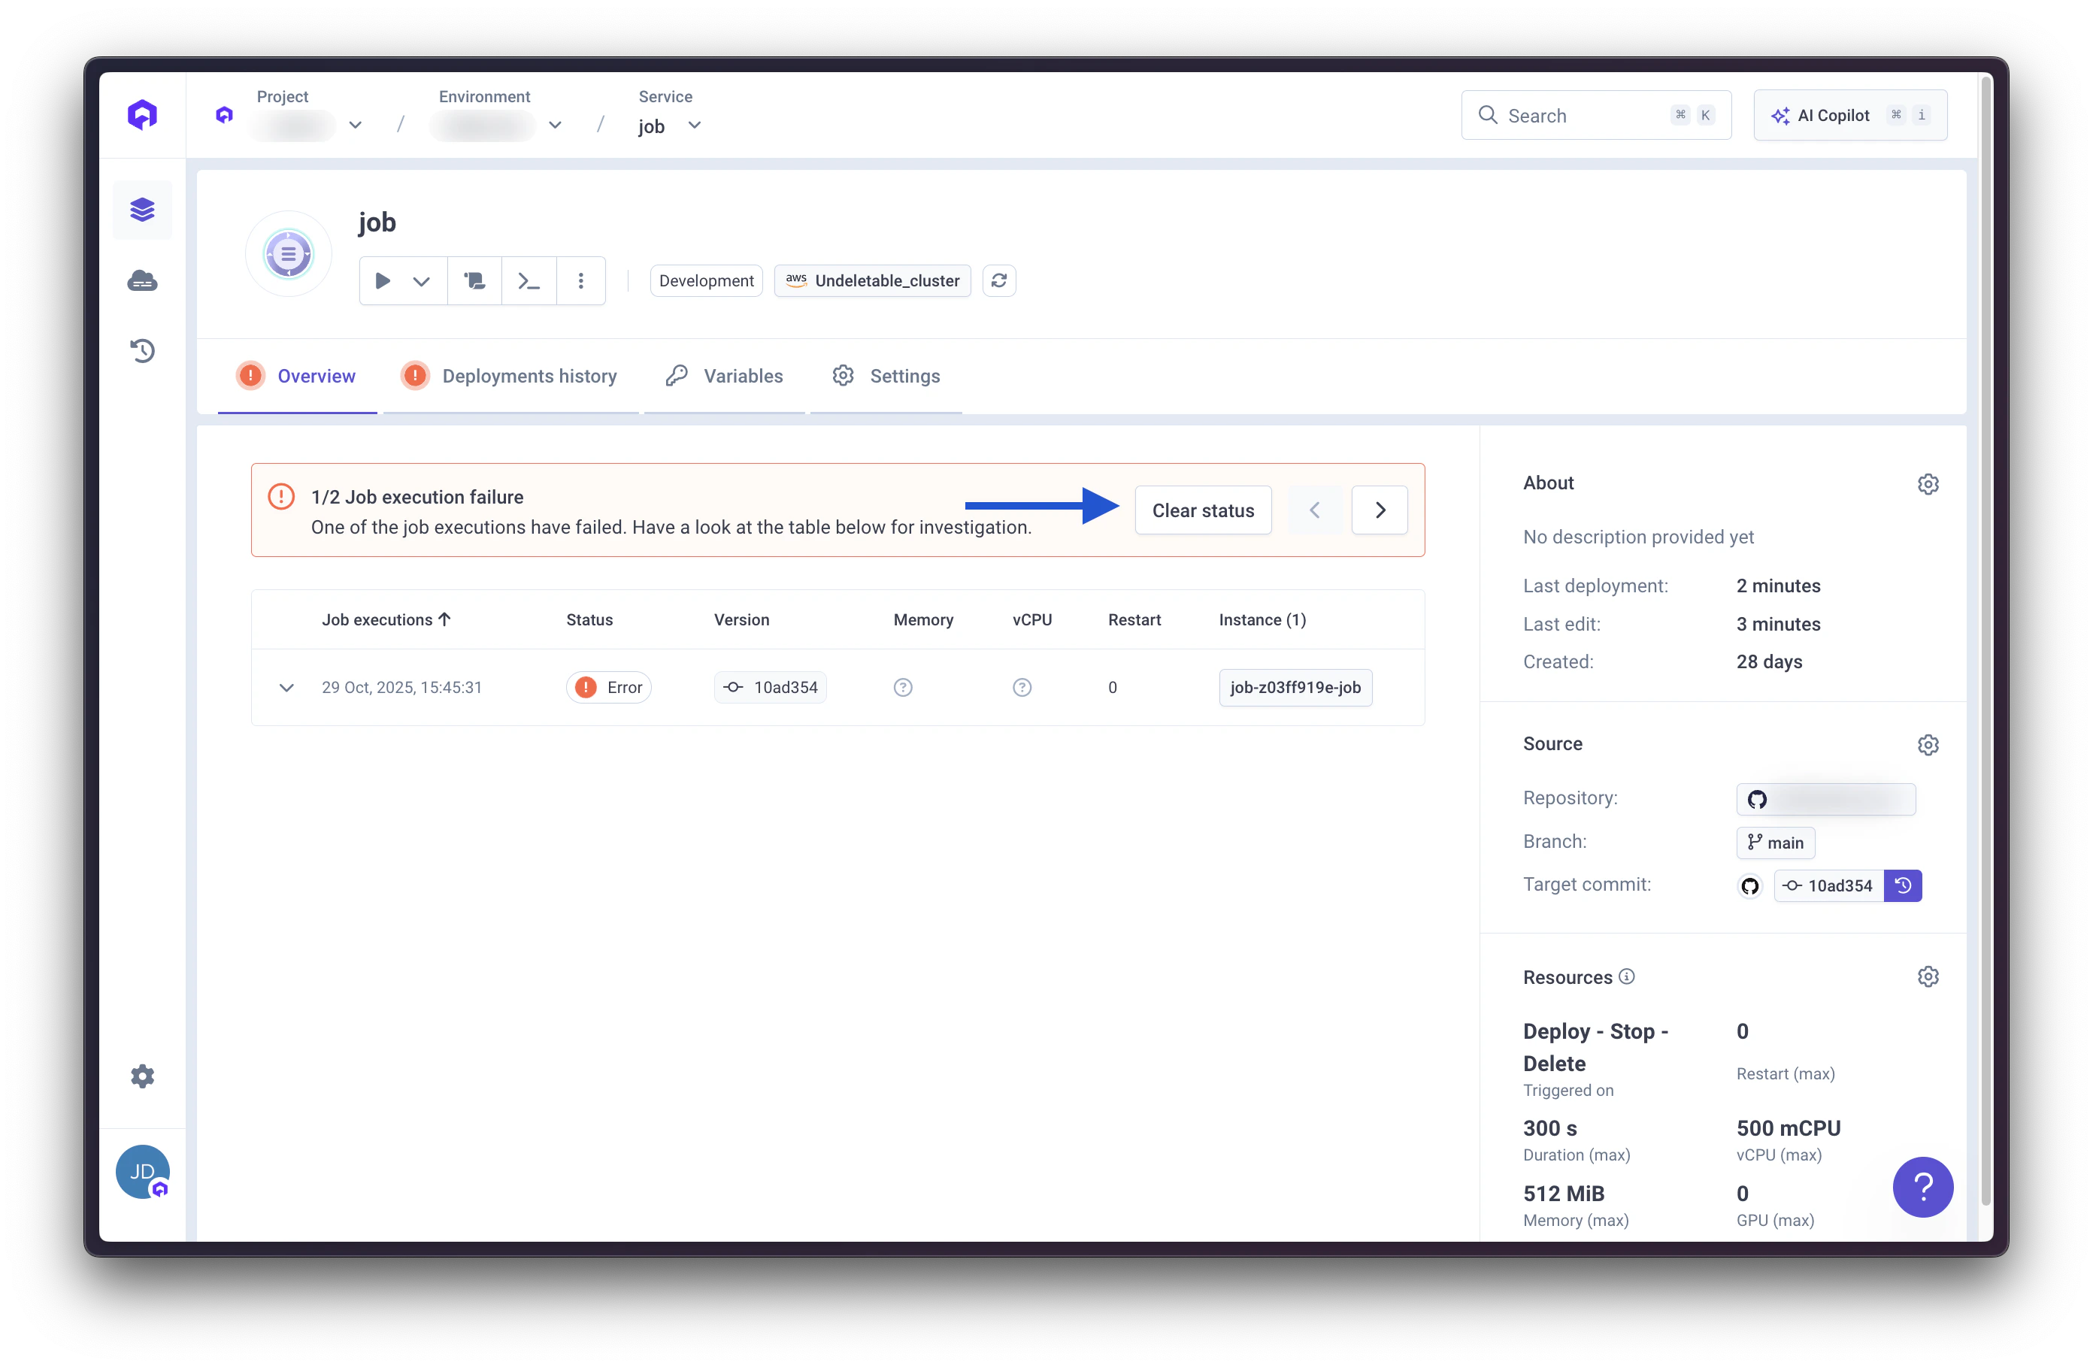The image size is (2093, 1368).
Task: Open the Variables tab
Action: click(x=742, y=377)
